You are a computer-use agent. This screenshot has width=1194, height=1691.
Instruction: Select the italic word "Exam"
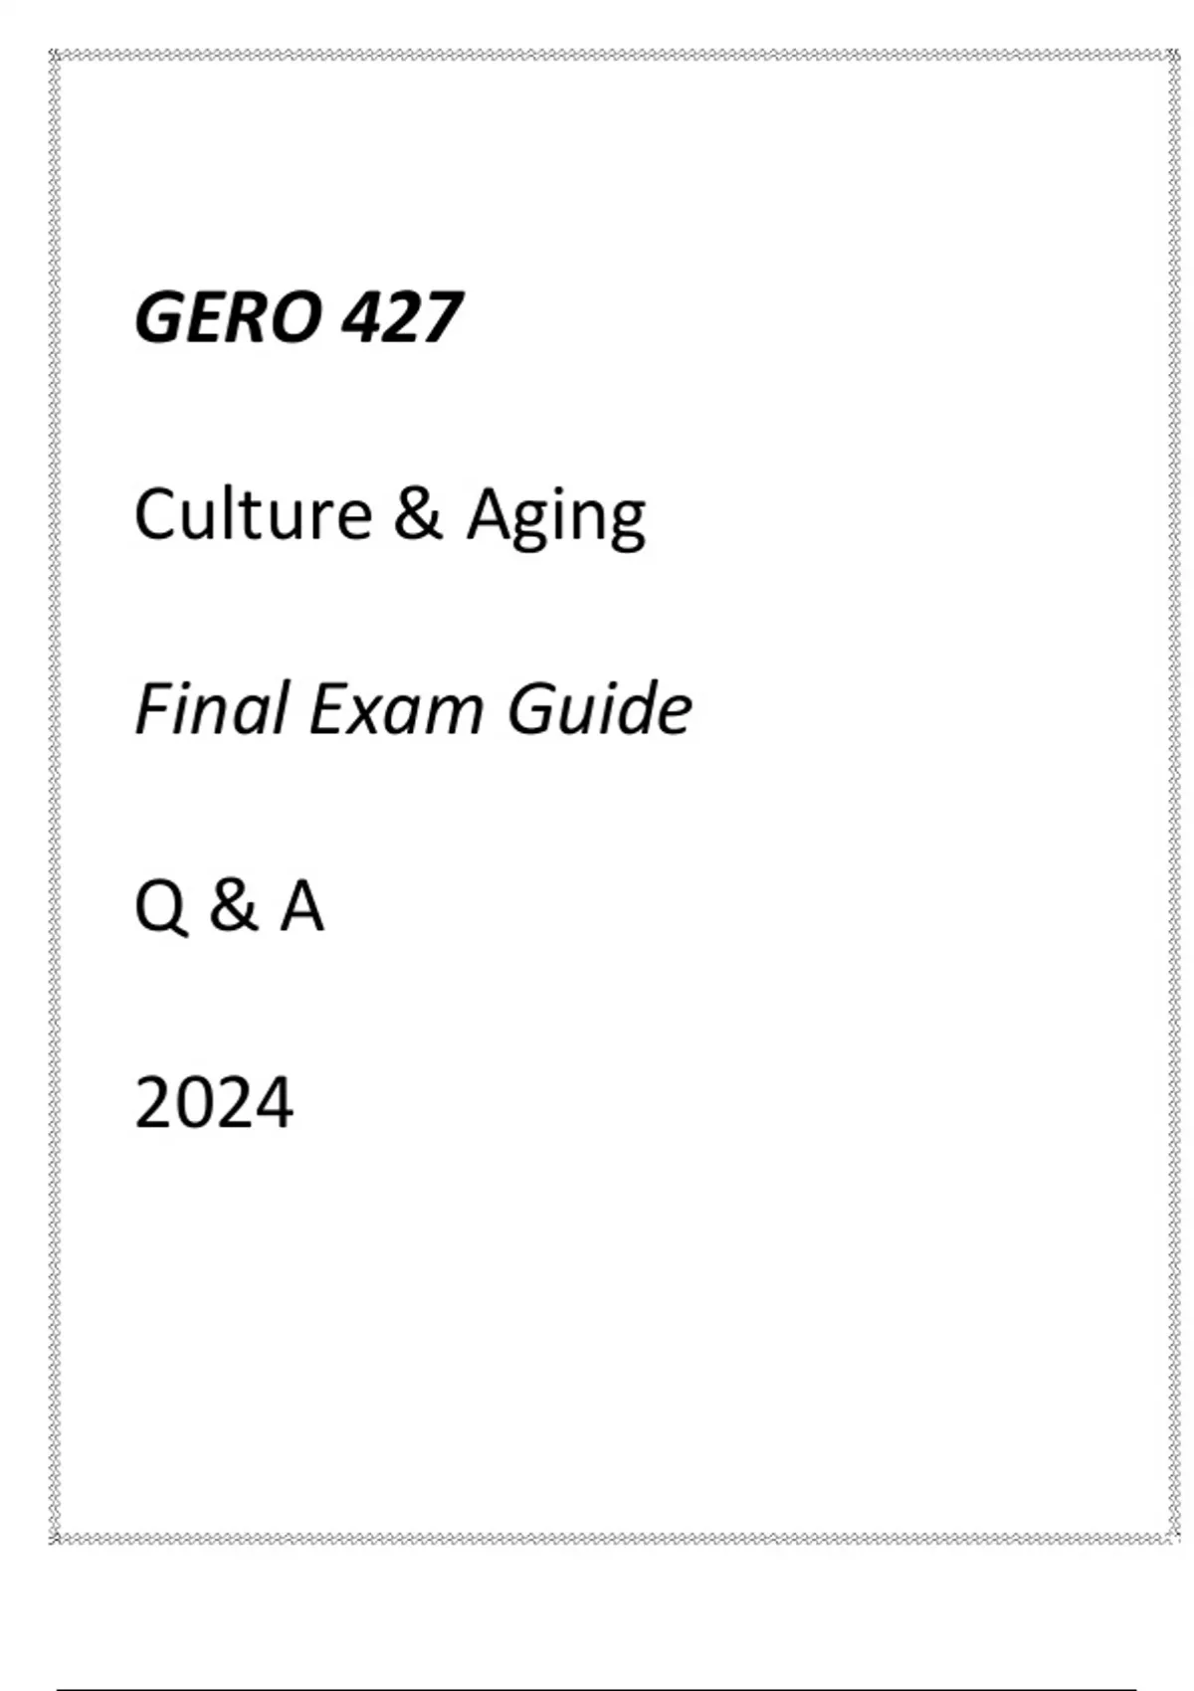pyautogui.click(x=395, y=709)
